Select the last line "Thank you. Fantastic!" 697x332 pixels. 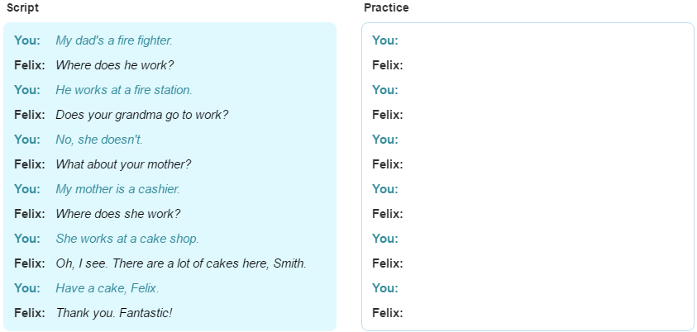[x=114, y=313]
